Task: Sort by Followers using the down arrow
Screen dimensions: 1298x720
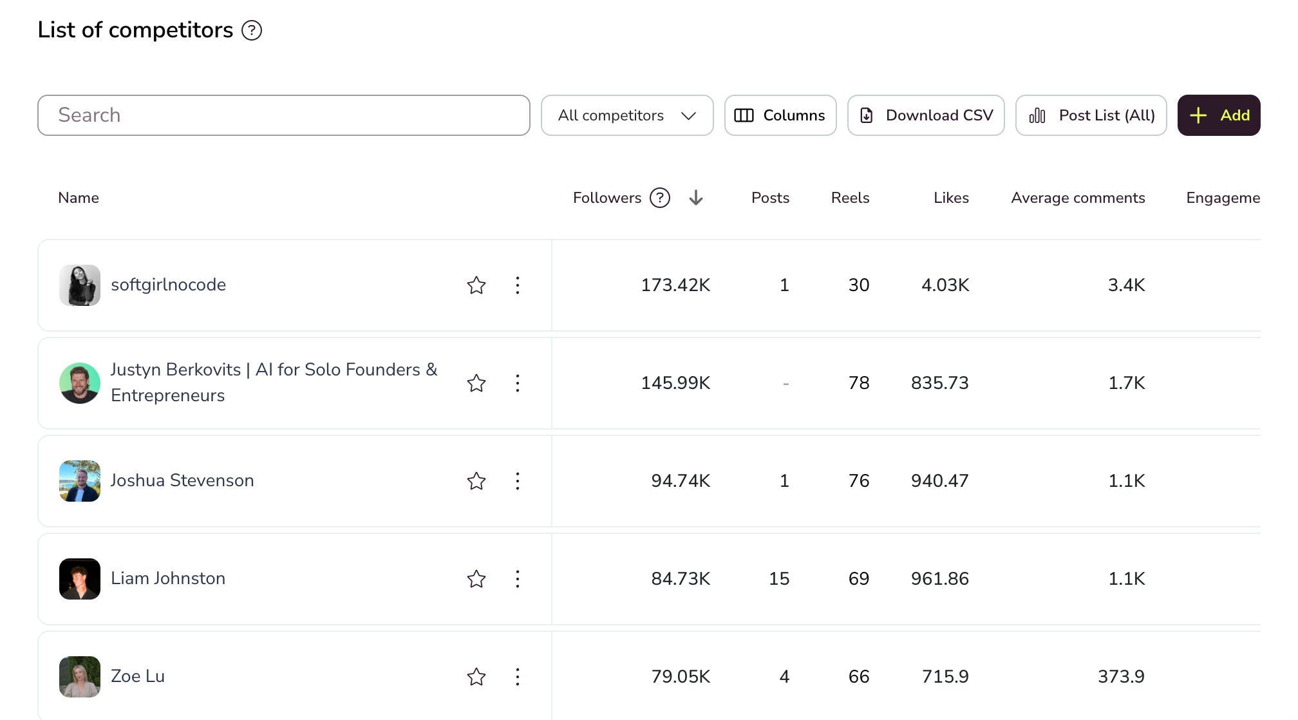Action: click(x=696, y=198)
